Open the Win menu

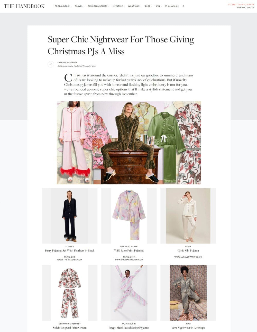tap(159, 6)
